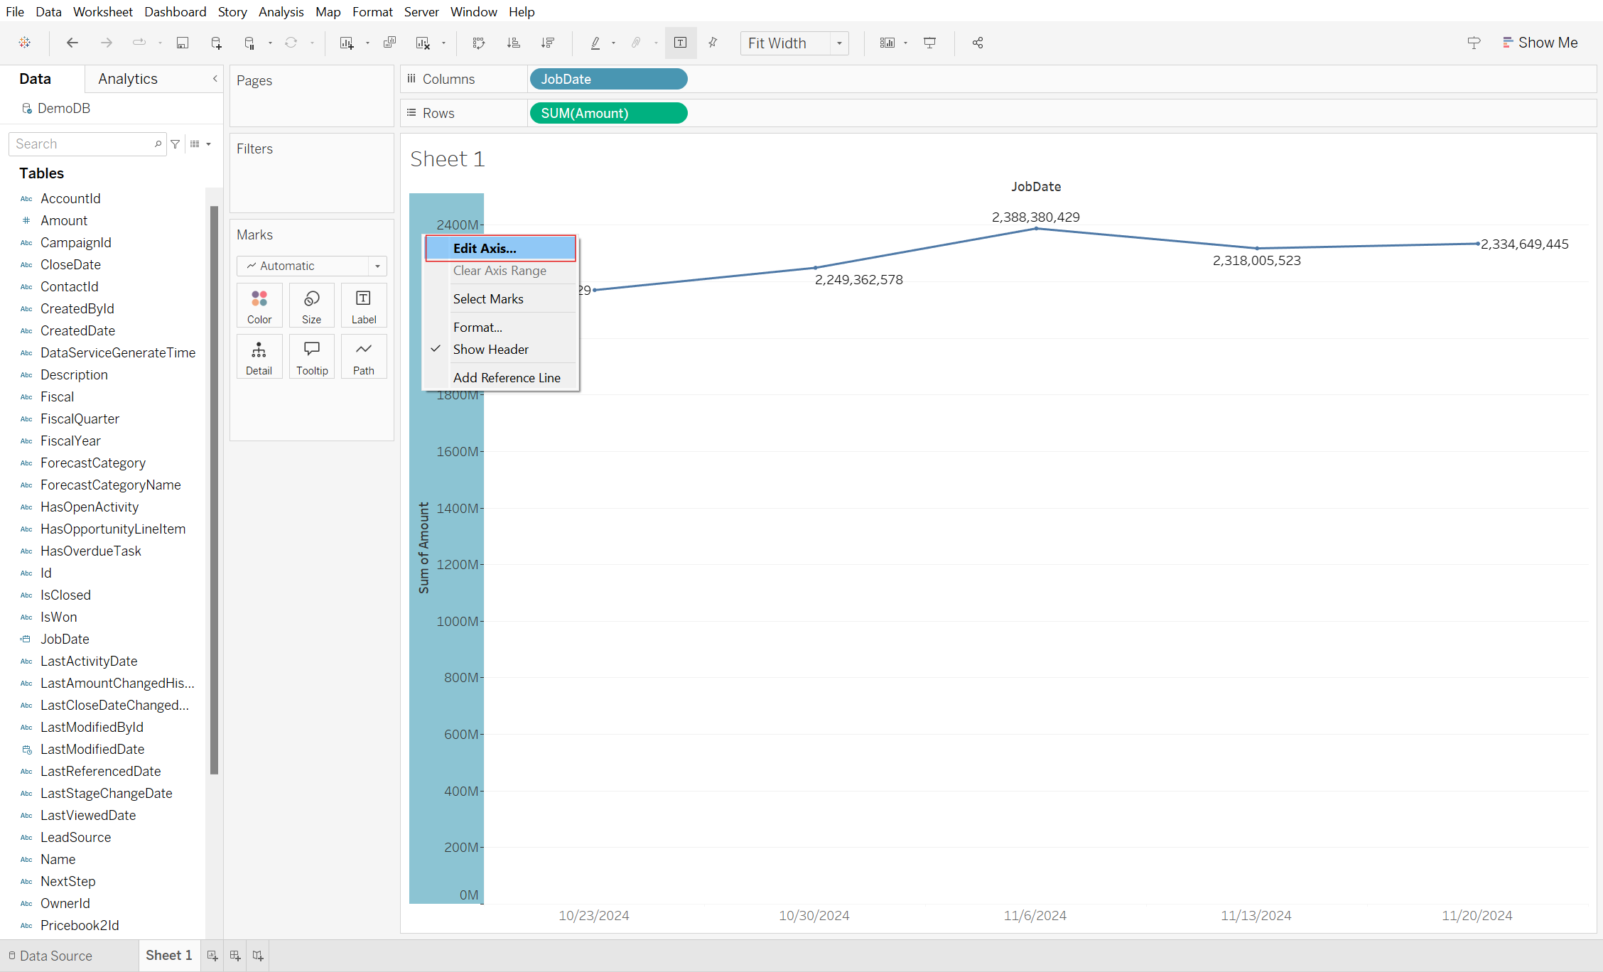Click the Share workbook icon
This screenshot has height=972, width=1603.
click(x=978, y=43)
